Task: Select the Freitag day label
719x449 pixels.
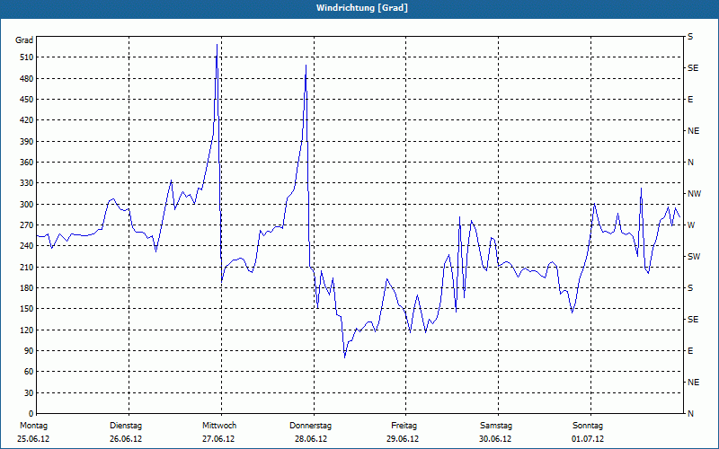Action: [x=404, y=426]
